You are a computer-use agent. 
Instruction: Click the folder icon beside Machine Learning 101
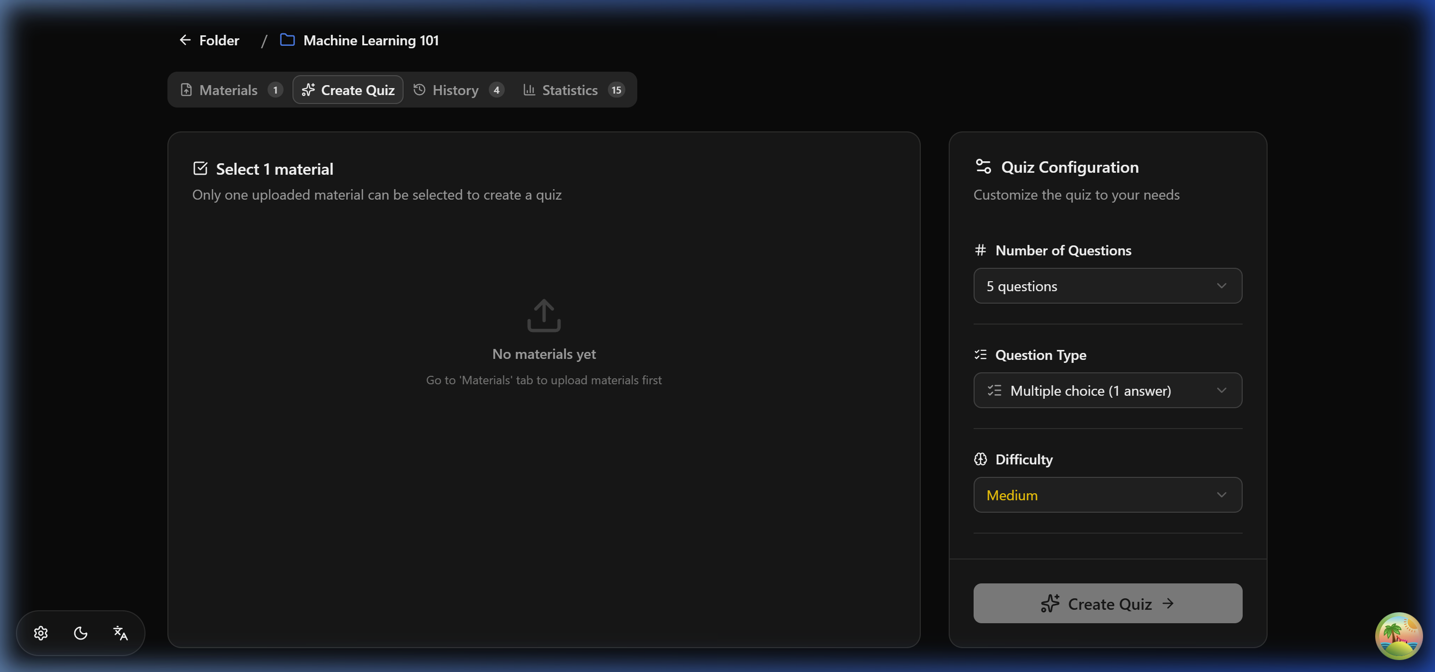click(287, 39)
